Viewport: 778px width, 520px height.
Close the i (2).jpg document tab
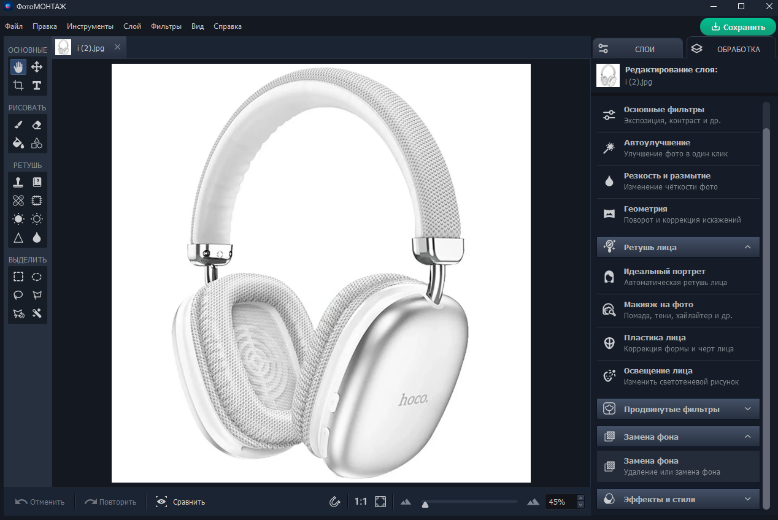118,47
